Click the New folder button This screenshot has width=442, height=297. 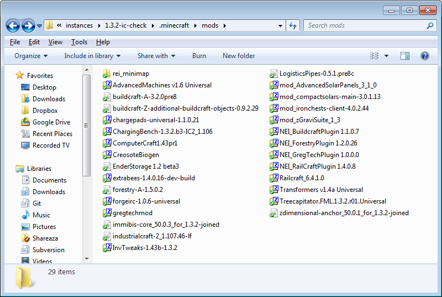pos(239,56)
